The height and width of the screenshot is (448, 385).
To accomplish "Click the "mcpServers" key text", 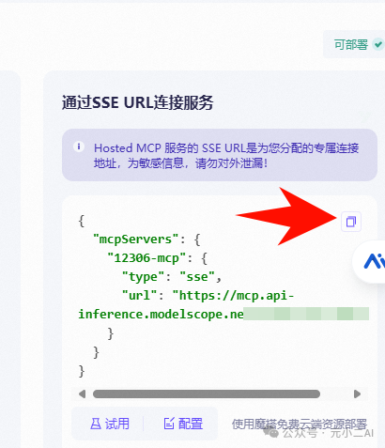I will point(136,239).
